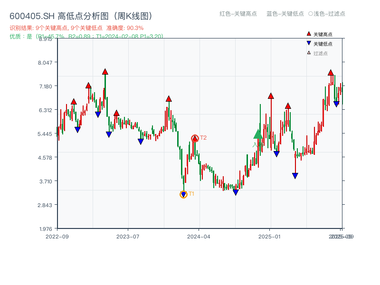Viewport: 380px width, 285px height.
Task: Click the tallest red peak triangle in early 2023
Action: (x=104, y=72)
